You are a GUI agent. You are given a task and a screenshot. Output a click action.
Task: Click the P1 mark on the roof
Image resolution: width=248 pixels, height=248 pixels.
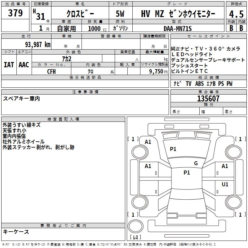187,173
